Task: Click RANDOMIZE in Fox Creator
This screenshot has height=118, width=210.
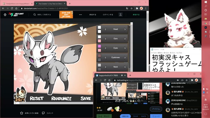Action: pos(61,99)
